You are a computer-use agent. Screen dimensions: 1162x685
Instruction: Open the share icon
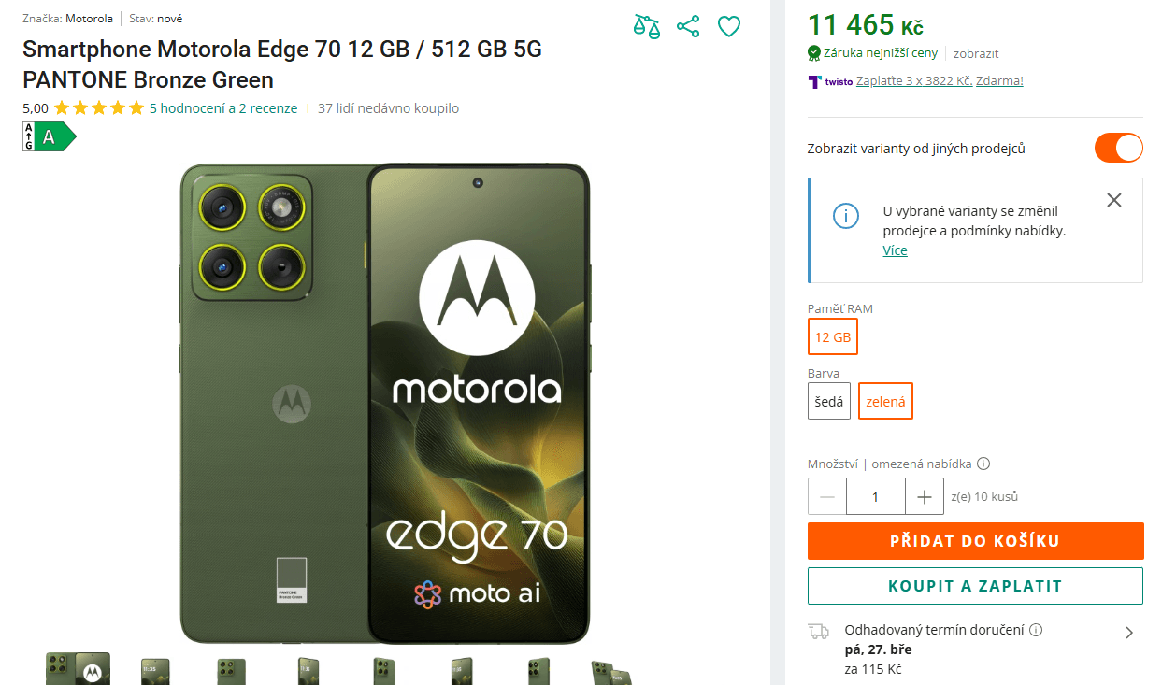688,26
